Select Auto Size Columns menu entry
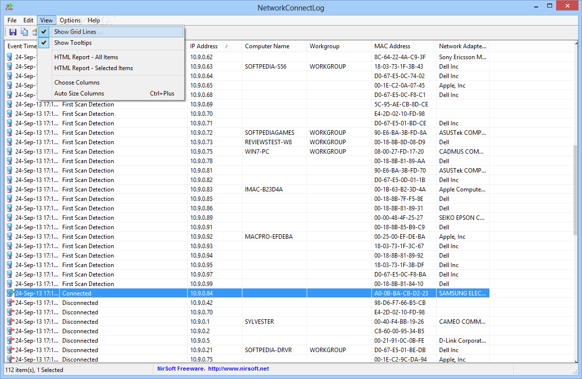Image resolution: width=582 pixels, height=379 pixels. (111, 94)
